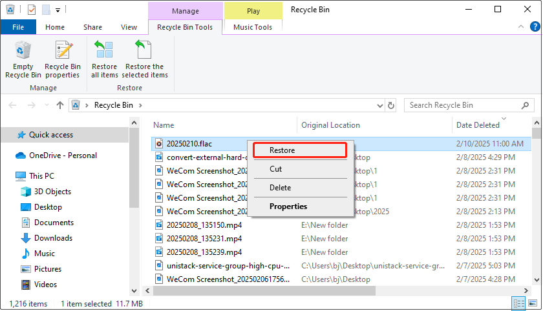543x311 pixels.
Task: Switch to the Music Tools tab
Action: [x=253, y=27]
